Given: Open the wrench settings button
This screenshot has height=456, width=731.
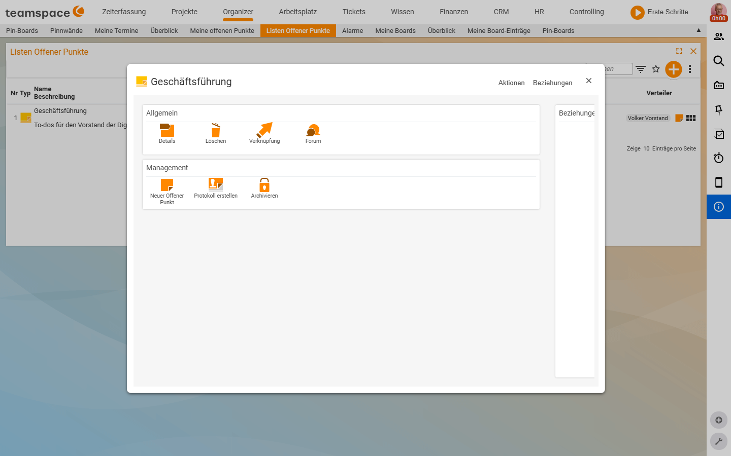Looking at the screenshot, I should [x=719, y=441].
